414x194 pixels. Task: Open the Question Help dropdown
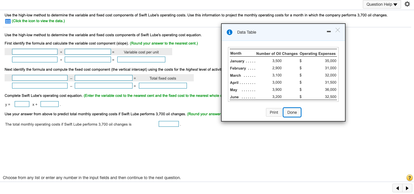pos(382,4)
